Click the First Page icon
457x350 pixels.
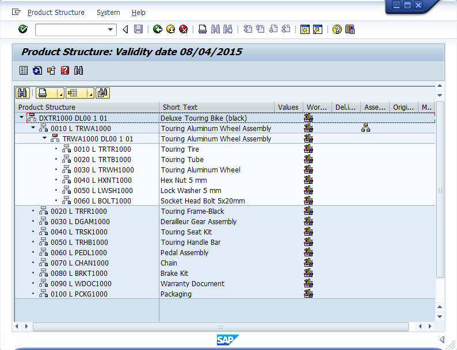point(247,29)
